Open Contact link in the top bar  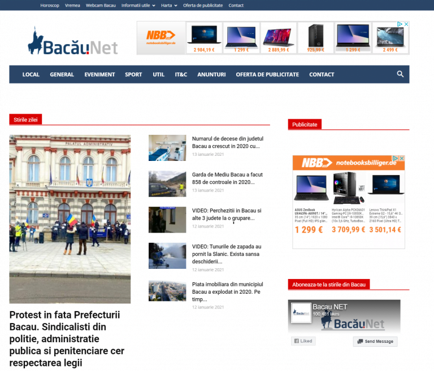click(236, 5)
